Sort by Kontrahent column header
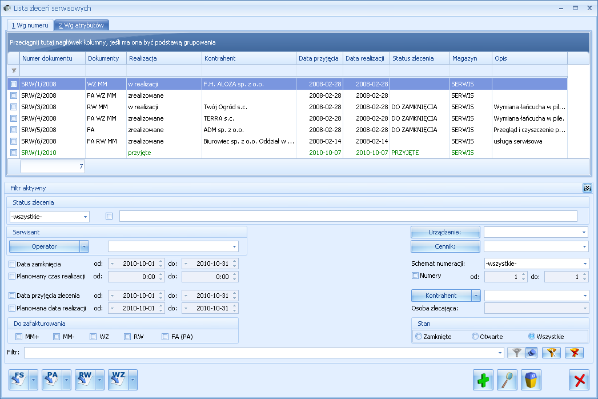The image size is (598, 399). click(248, 58)
